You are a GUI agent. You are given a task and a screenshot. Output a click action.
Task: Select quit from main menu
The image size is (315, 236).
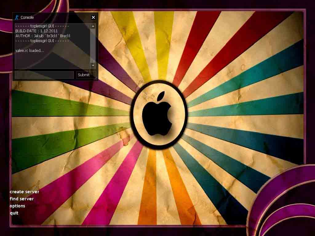click(x=14, y=213)
